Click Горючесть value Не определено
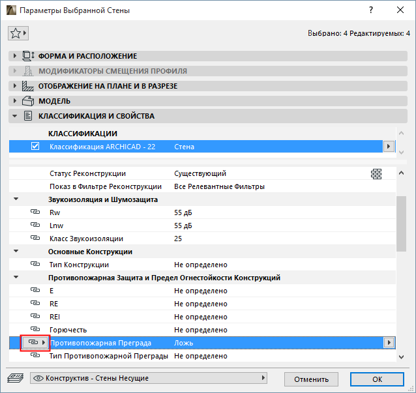Viewport: 416px width, 393px height. pos(201,330)
